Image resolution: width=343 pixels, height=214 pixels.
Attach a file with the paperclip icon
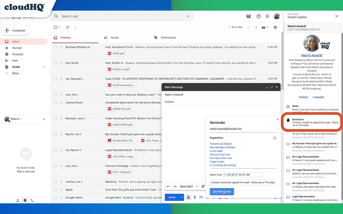(195, 197)
